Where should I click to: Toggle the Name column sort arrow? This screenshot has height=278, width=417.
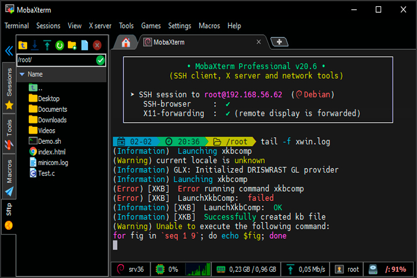click(x=22, y=74)
